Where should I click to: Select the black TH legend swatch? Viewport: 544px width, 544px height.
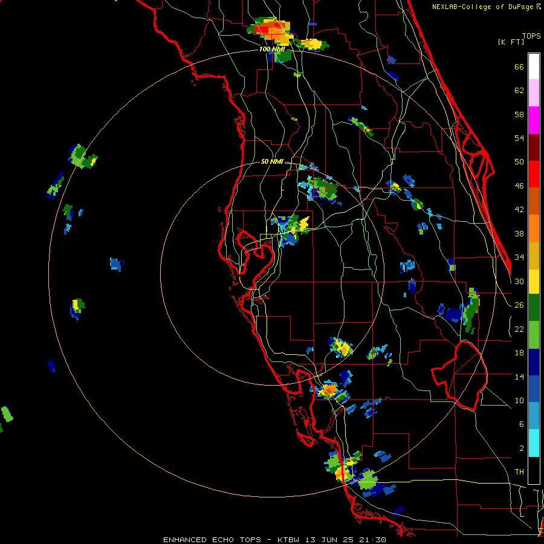534,470
